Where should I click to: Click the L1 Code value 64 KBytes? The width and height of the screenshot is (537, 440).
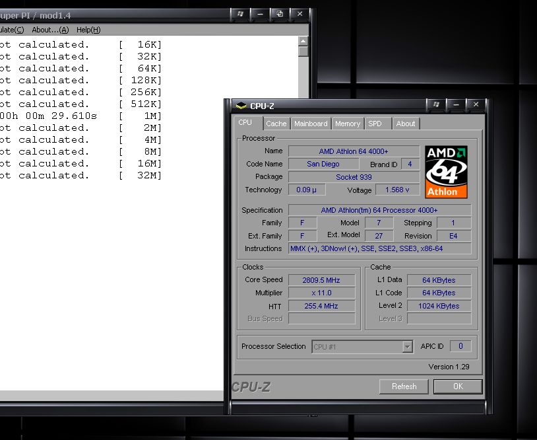[439, 293]
